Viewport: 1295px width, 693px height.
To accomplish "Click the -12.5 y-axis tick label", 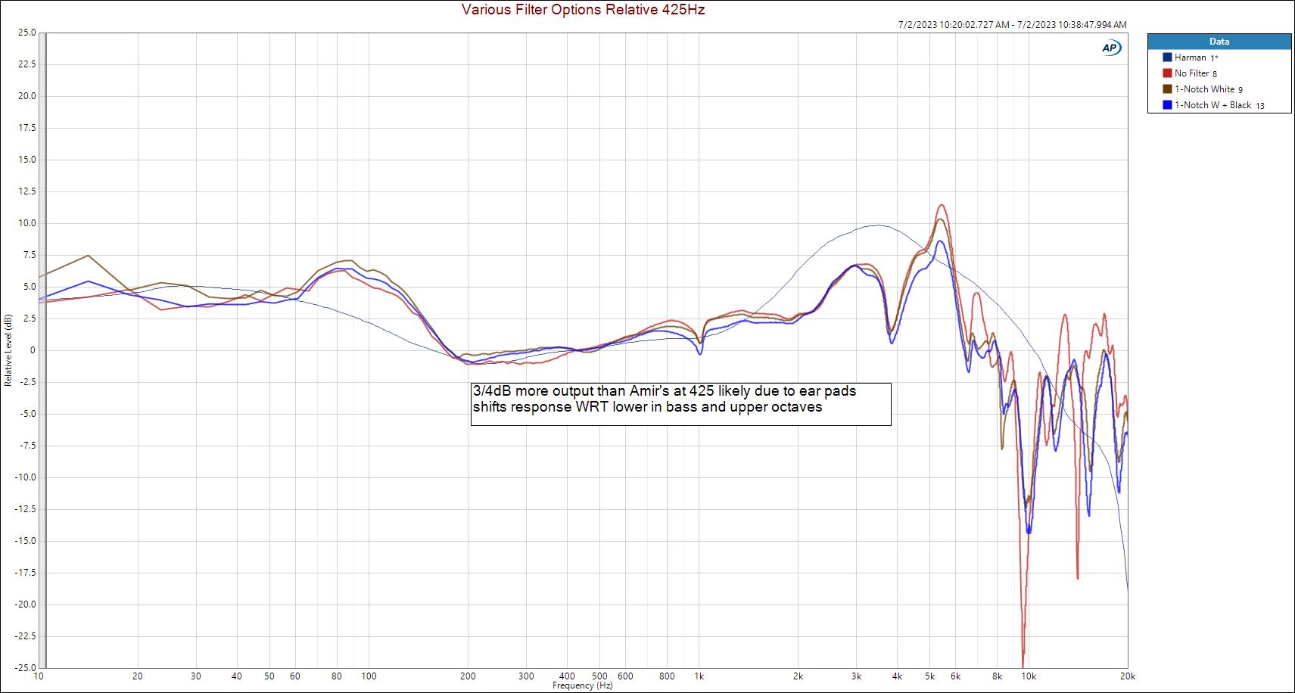I will 25,509.
